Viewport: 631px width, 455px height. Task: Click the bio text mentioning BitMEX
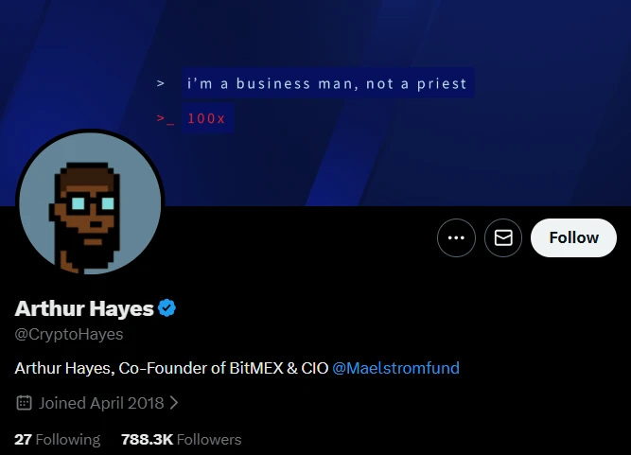[x=171, y=368]
